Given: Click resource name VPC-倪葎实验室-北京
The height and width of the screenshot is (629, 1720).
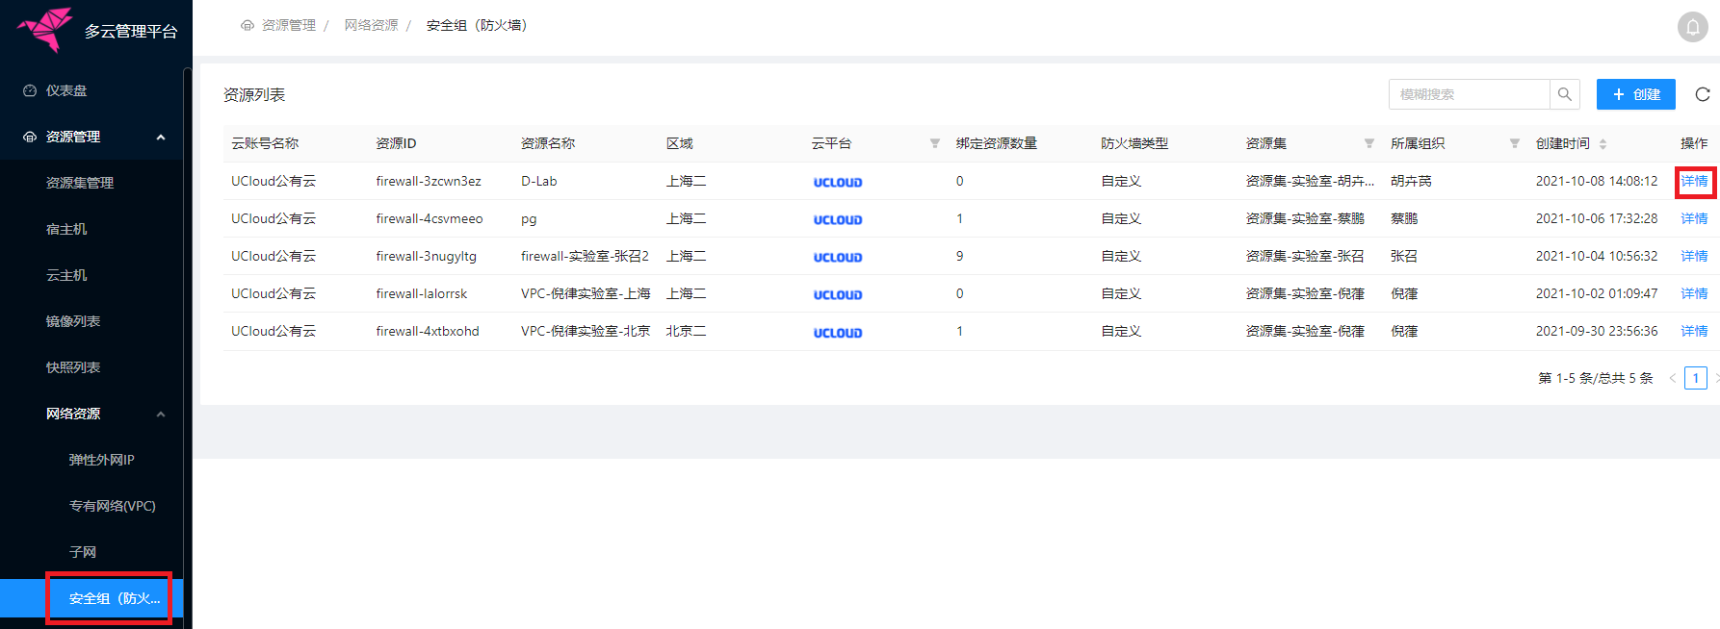Looking at the screenshot, I should pos(586,331).
